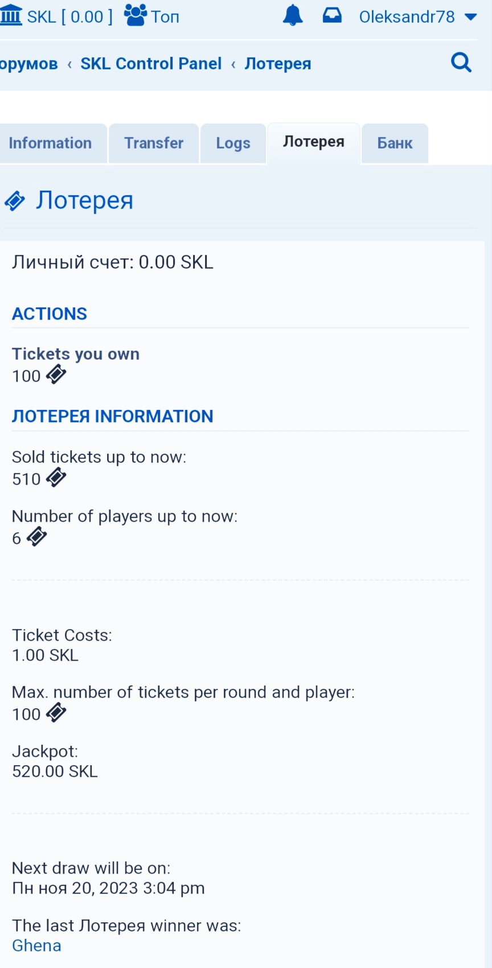
Task: Open the Transfer tab
Action: (x=154, y=143)
